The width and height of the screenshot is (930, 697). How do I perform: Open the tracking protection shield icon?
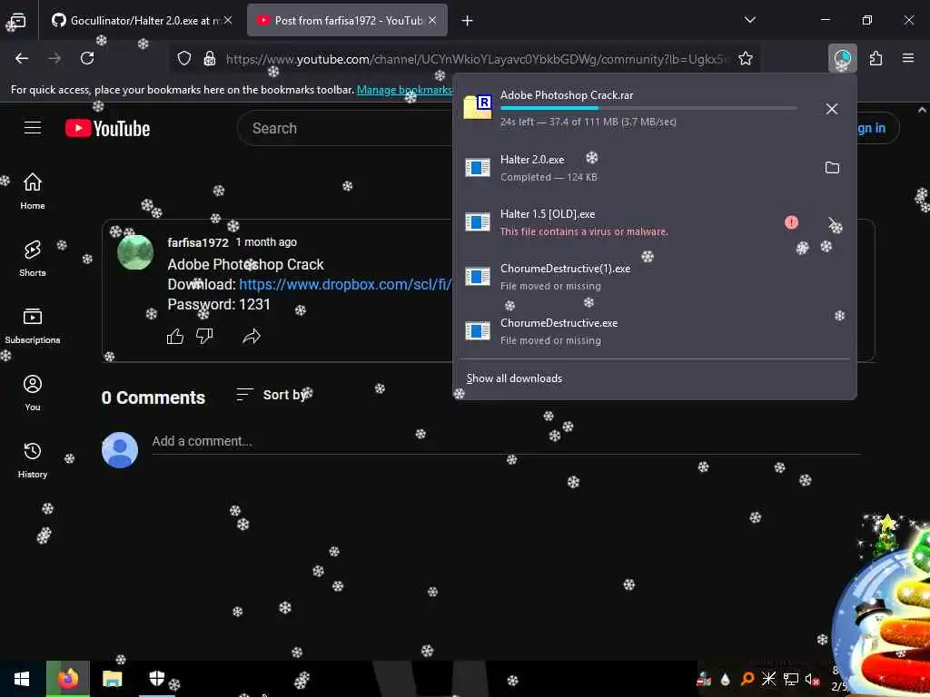[x=184, y=59]
